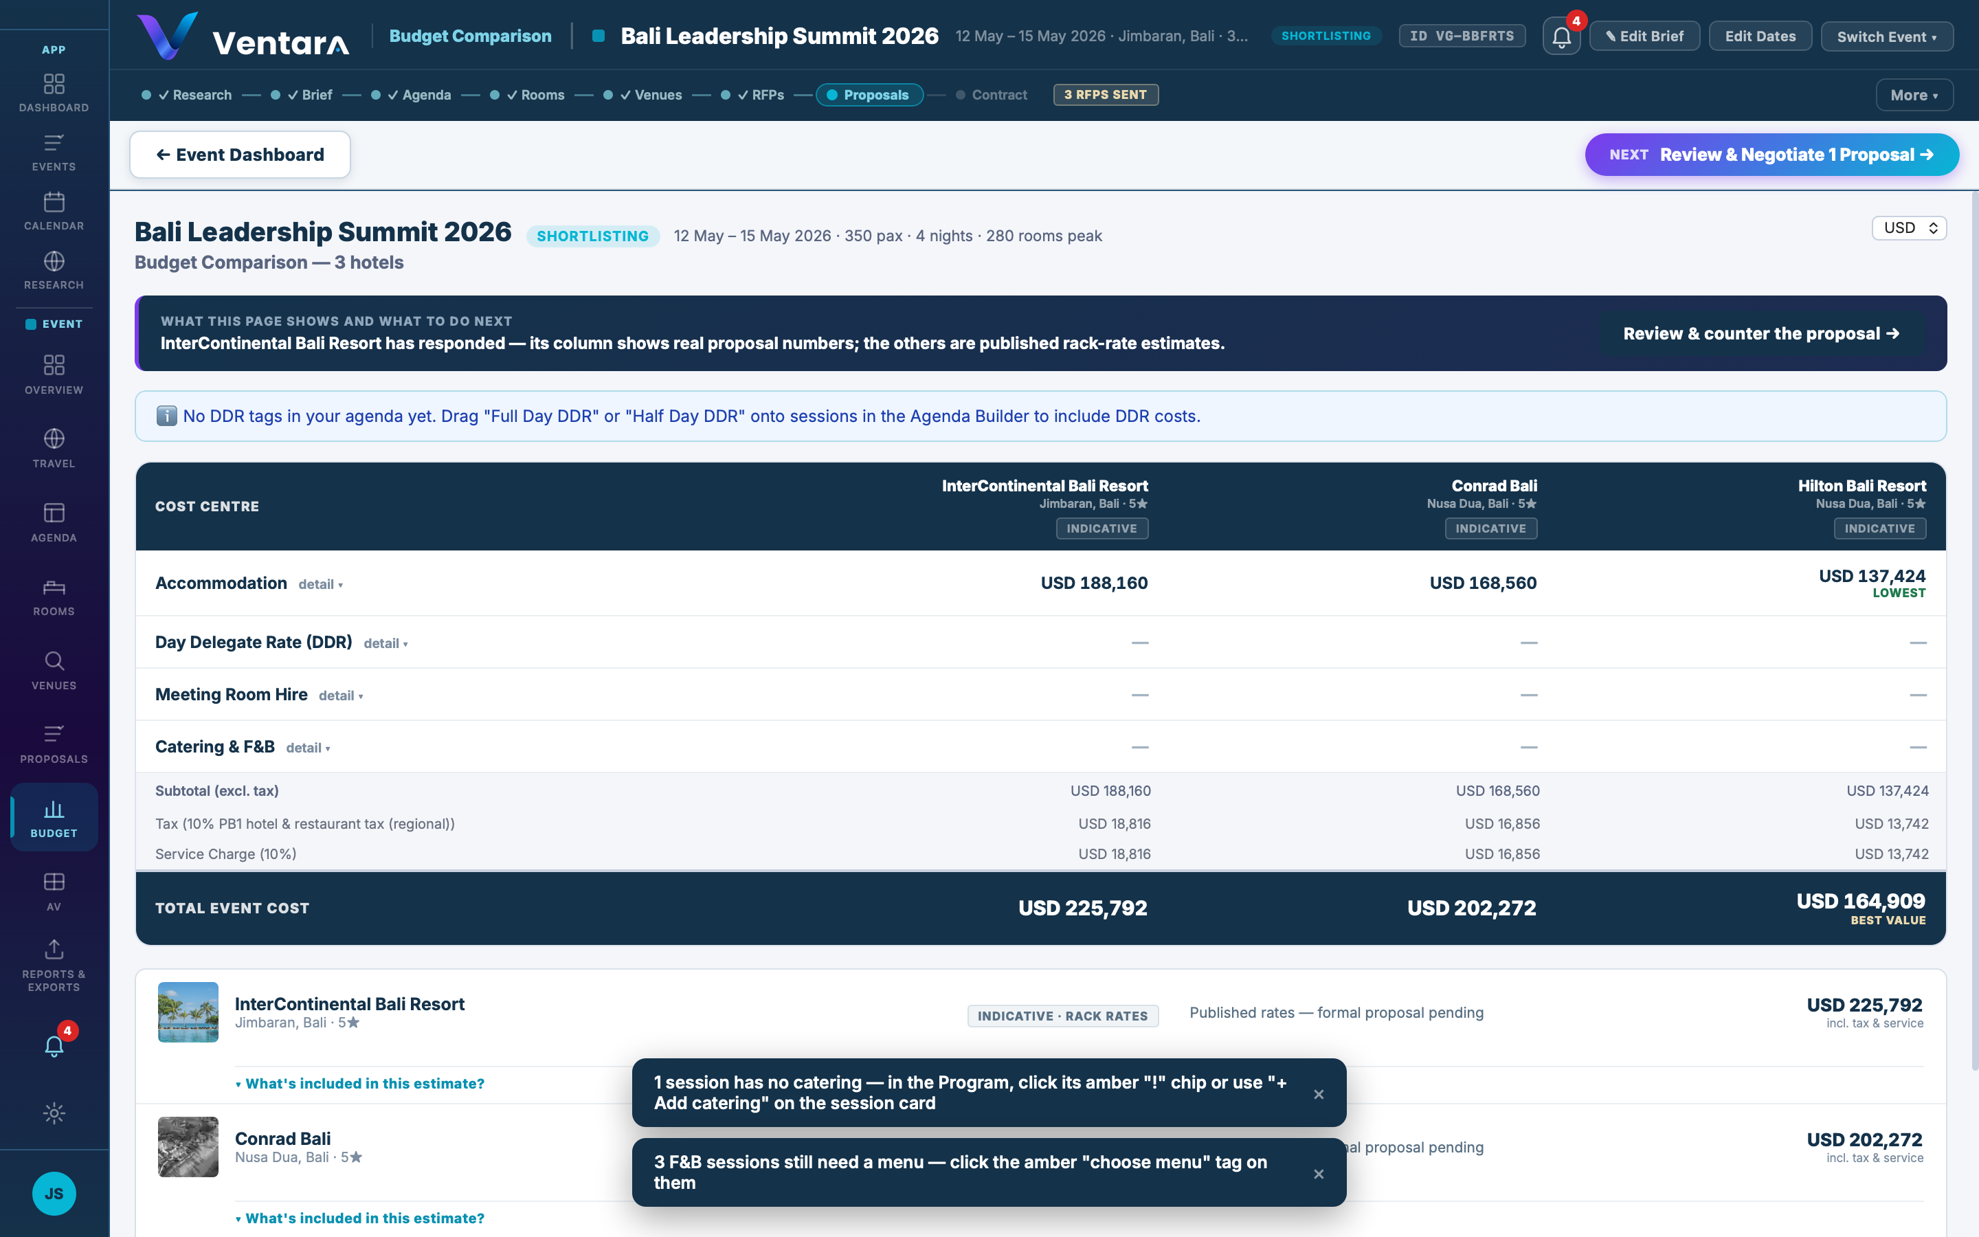Open Reports & Exports icon
1979x1237 pixels.
tap(54, 966)
